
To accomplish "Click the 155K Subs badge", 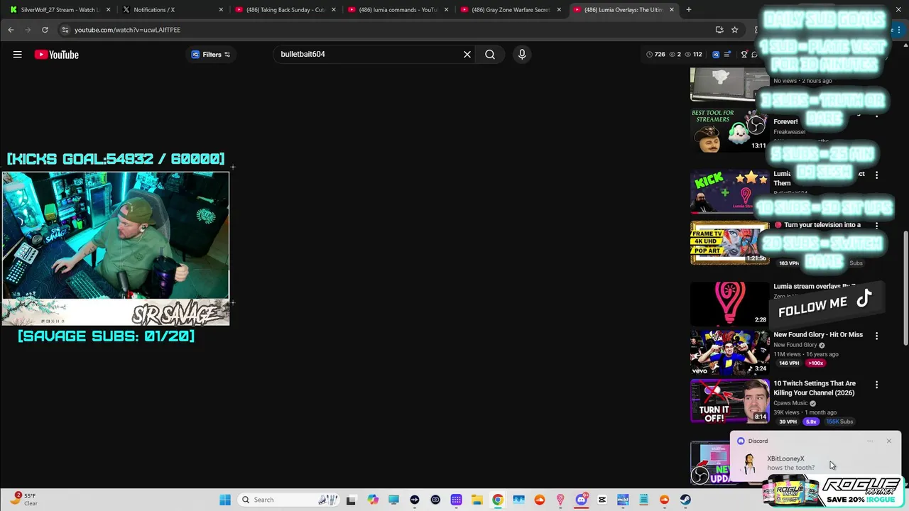I will pos(839,422).
